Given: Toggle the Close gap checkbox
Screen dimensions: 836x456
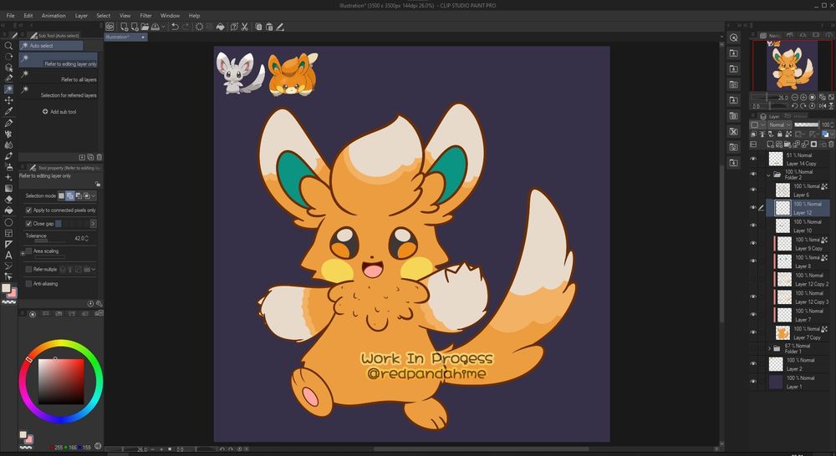Looking at the screenshot, I should pyautogui.click(x=28, y=224).
